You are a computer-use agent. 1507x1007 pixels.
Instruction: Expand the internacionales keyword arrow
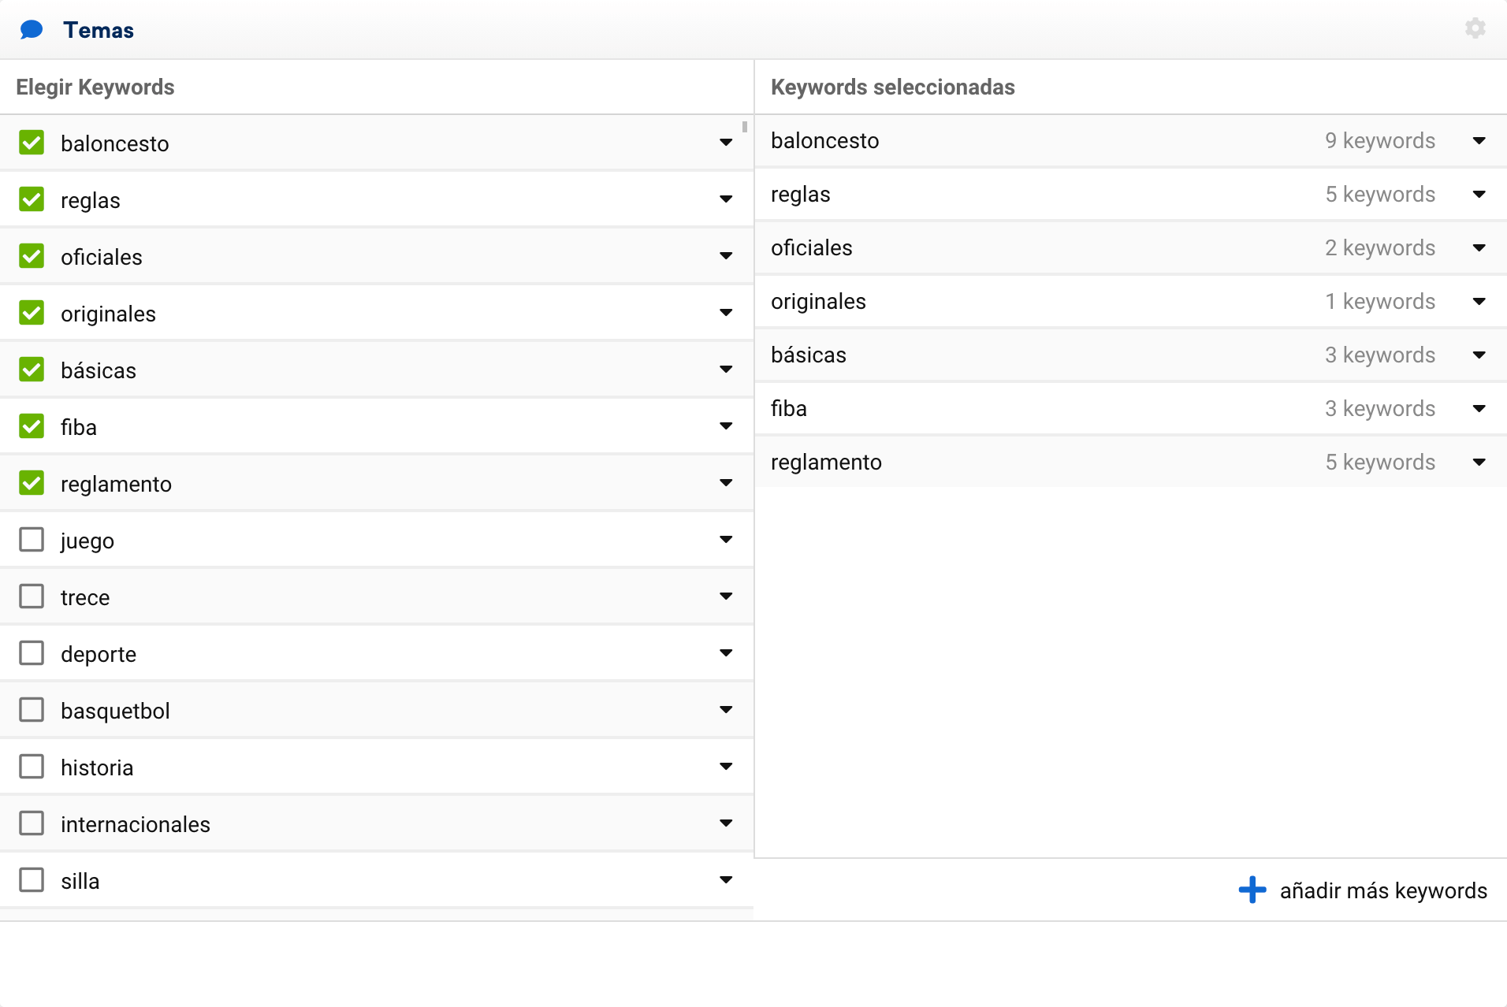(726, 823)
